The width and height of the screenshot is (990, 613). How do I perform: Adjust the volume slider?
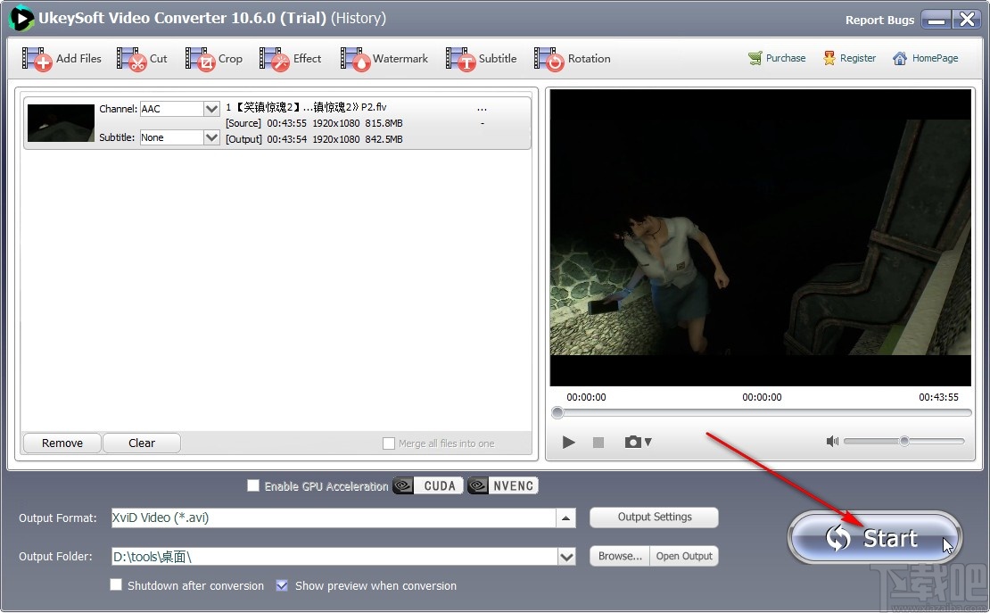pyautogui.click(x=904, y=441)
